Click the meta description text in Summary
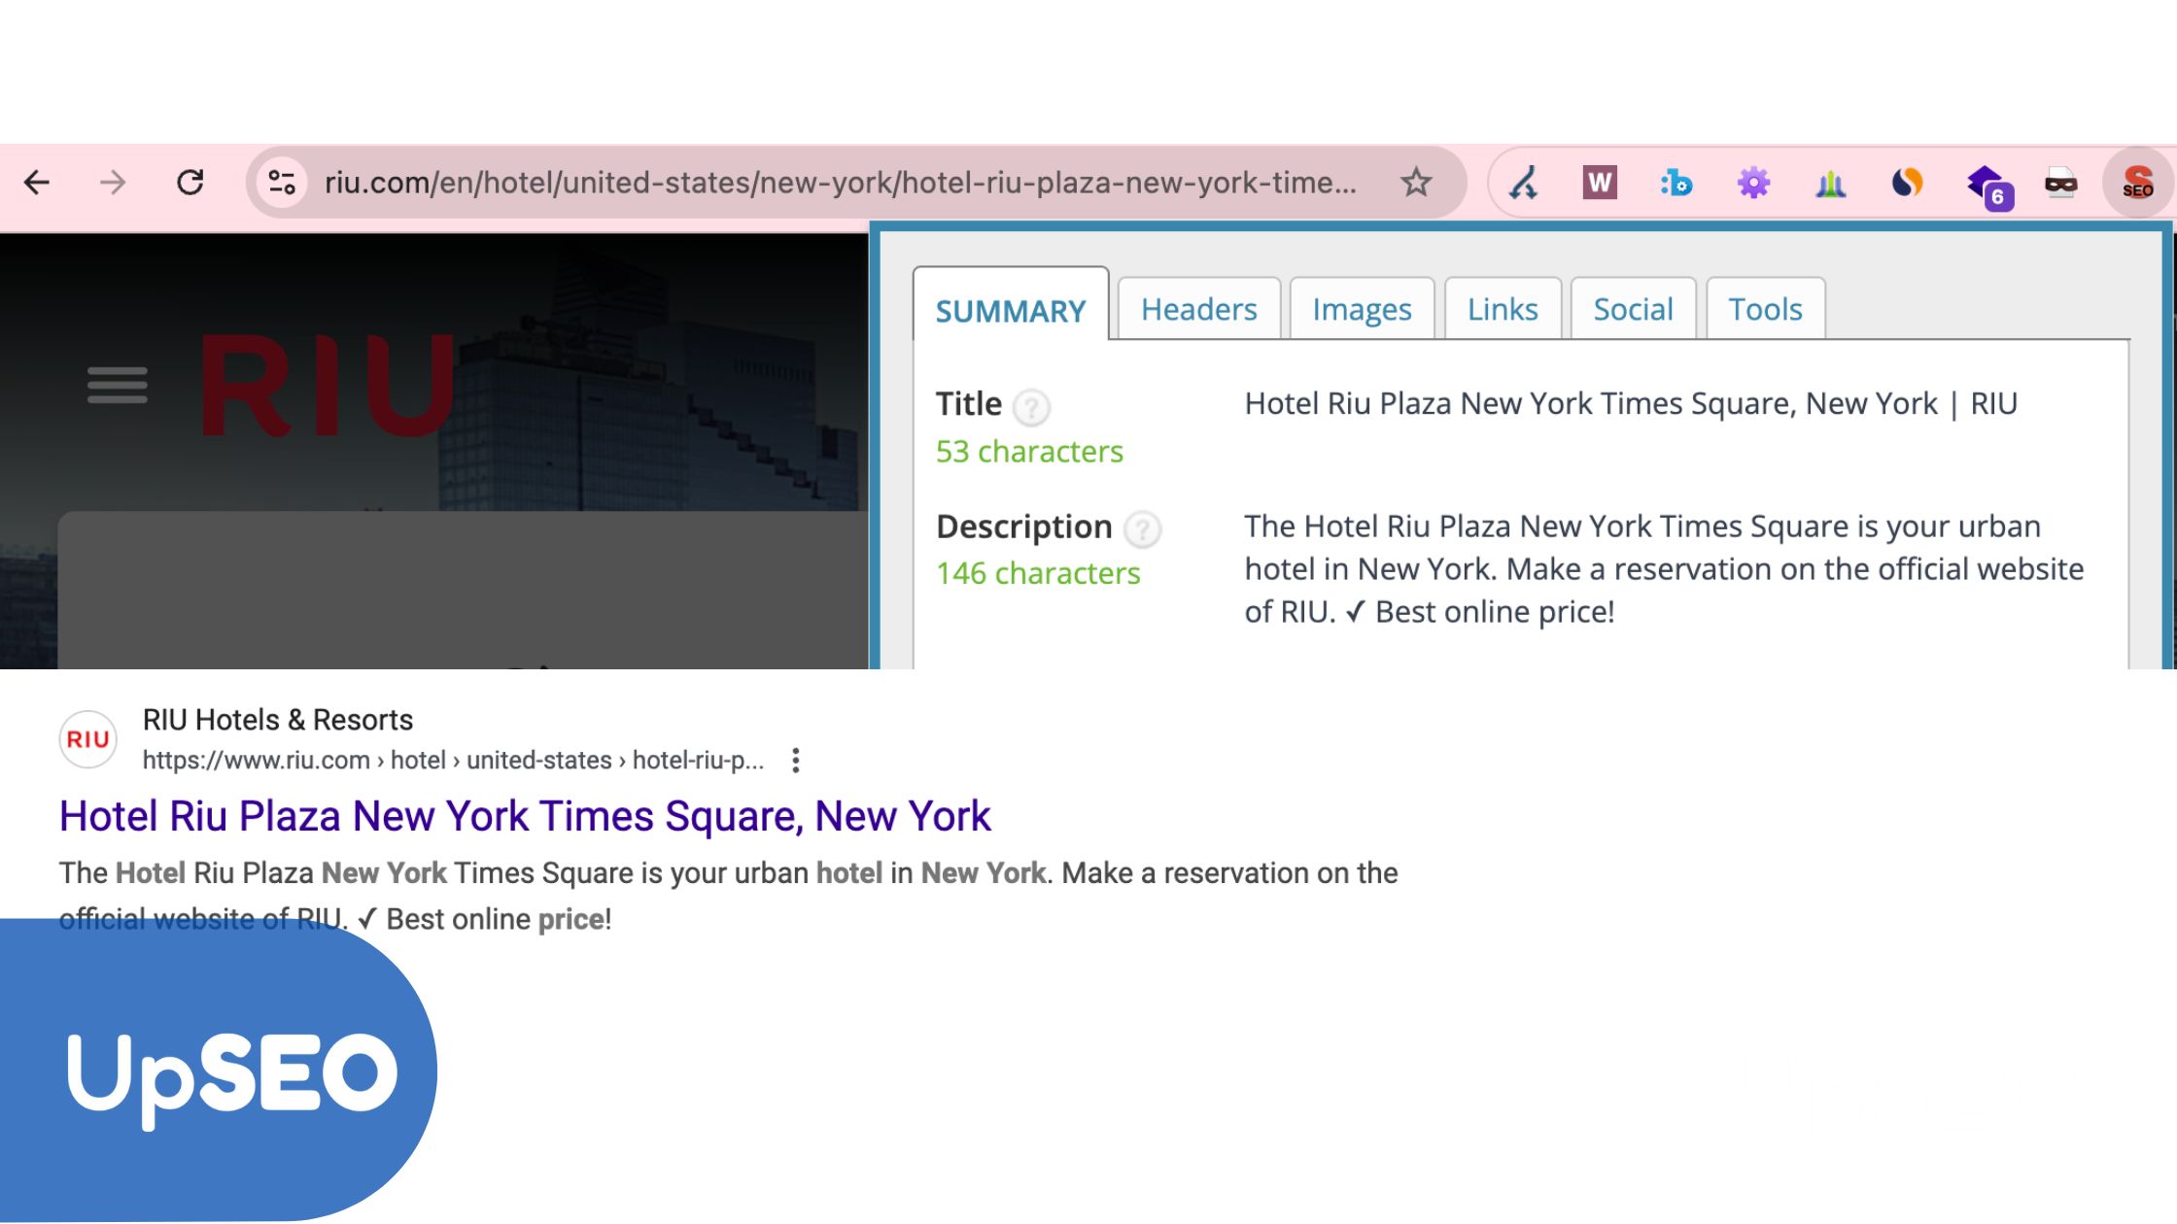 1664,569
